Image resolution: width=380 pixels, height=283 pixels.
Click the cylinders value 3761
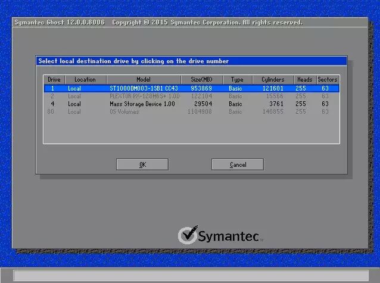coord(276,104)
